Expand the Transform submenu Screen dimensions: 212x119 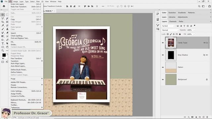pos(26,61)
